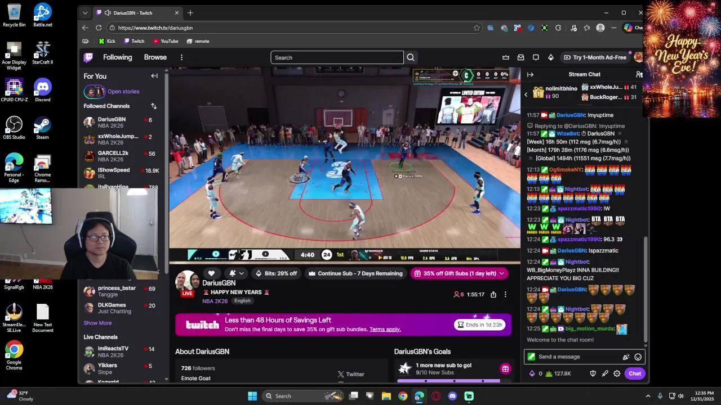Open the remote bookmark
The height and width of the screenshot is (405, 721).
[x=198, y=41]
